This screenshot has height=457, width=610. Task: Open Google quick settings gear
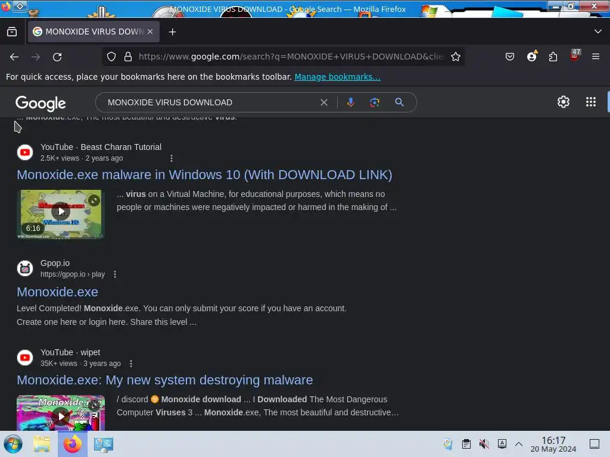[564, 102]
